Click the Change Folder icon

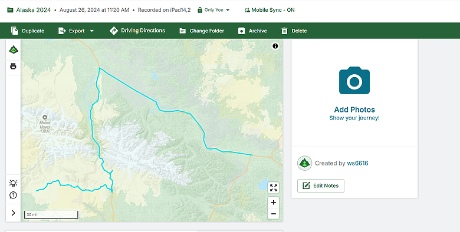pos(182,31)
